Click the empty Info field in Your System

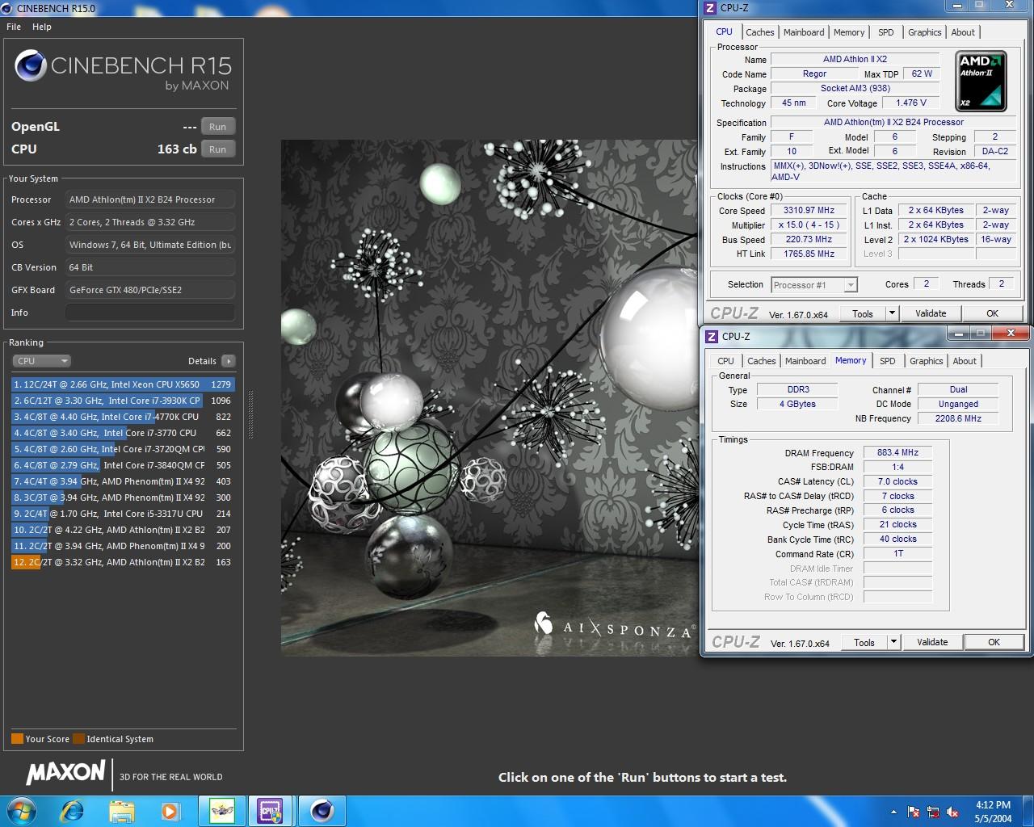pyautogui.click(x=150, y=313)
